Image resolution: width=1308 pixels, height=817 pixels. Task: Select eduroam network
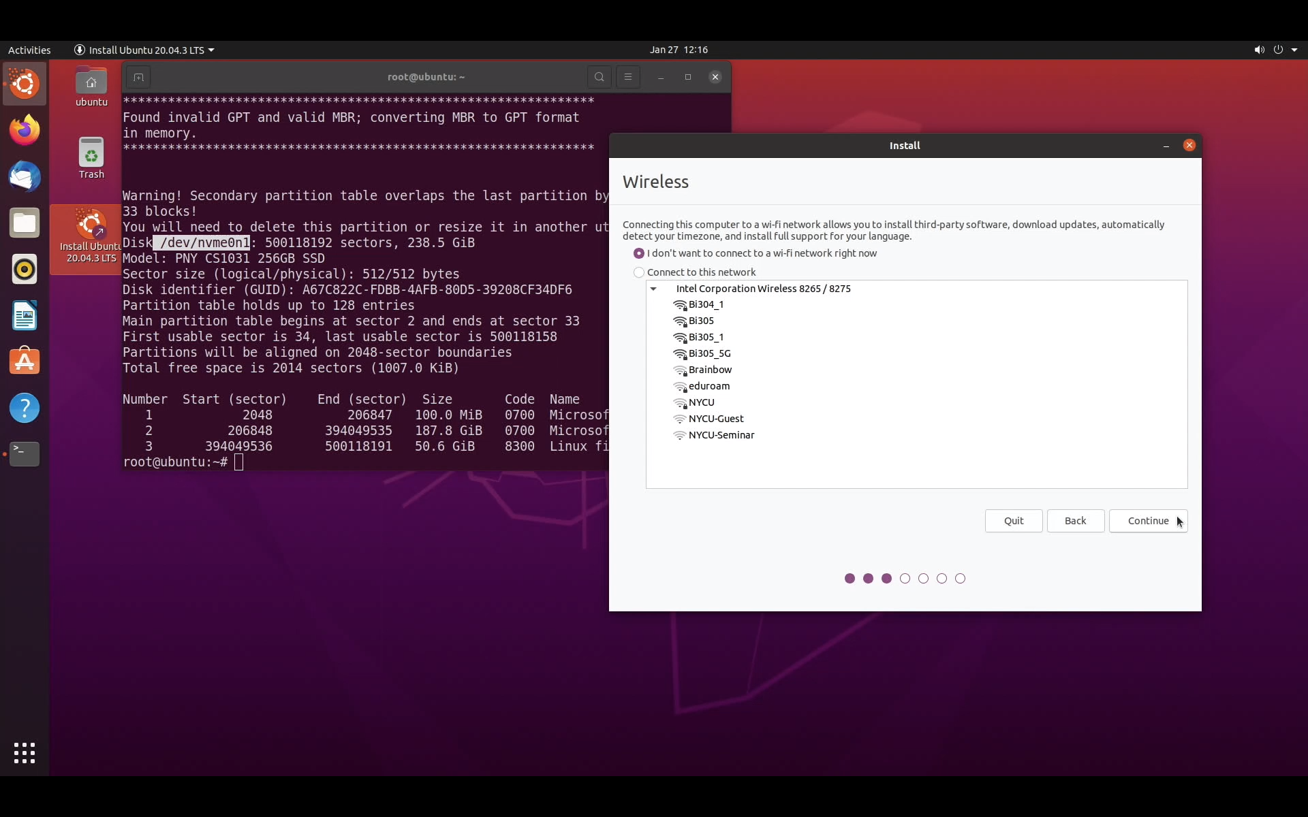pyautogui.click(x=916, y=387)
